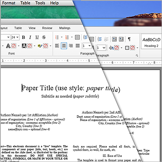
Task: Apply justify alignment to paragraph
Action: pyautogui.click(x=78, y=46)
